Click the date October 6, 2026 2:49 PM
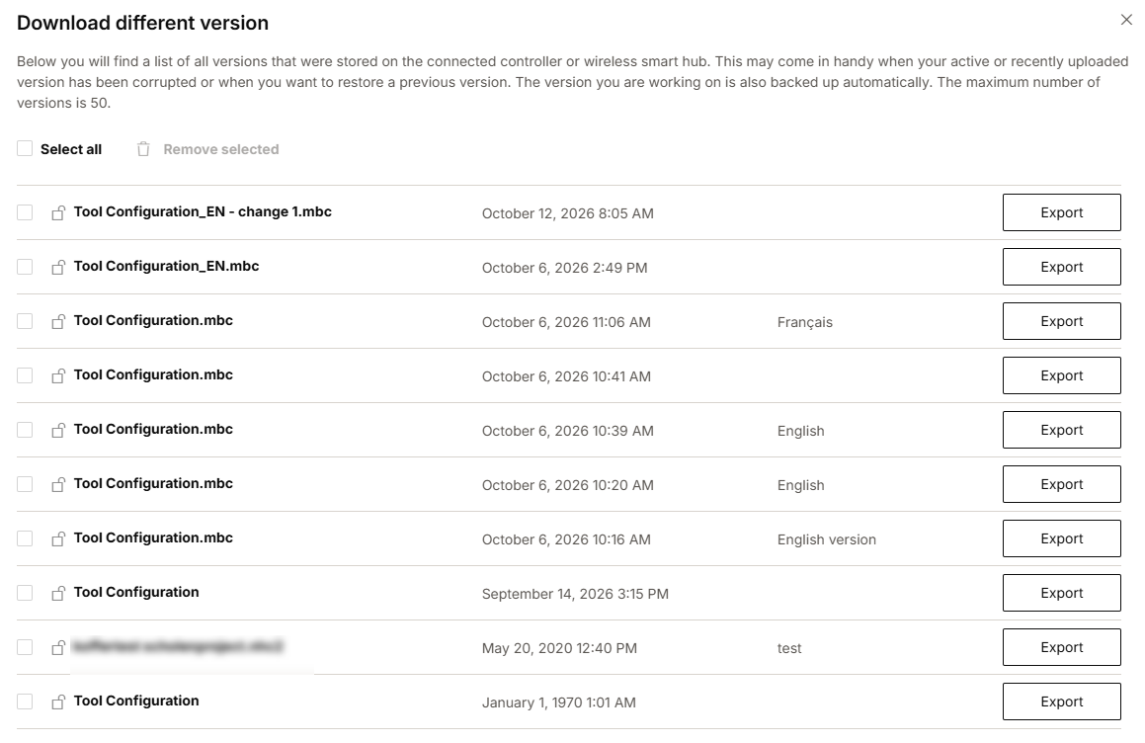Screen dimensions: 1145x743 tap(564, 268)
